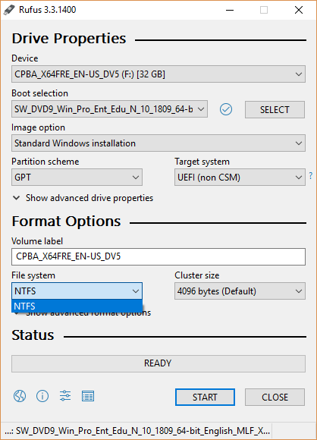Open Target system UEFI dropdown
317x440 pixels.
click(240, 178)
